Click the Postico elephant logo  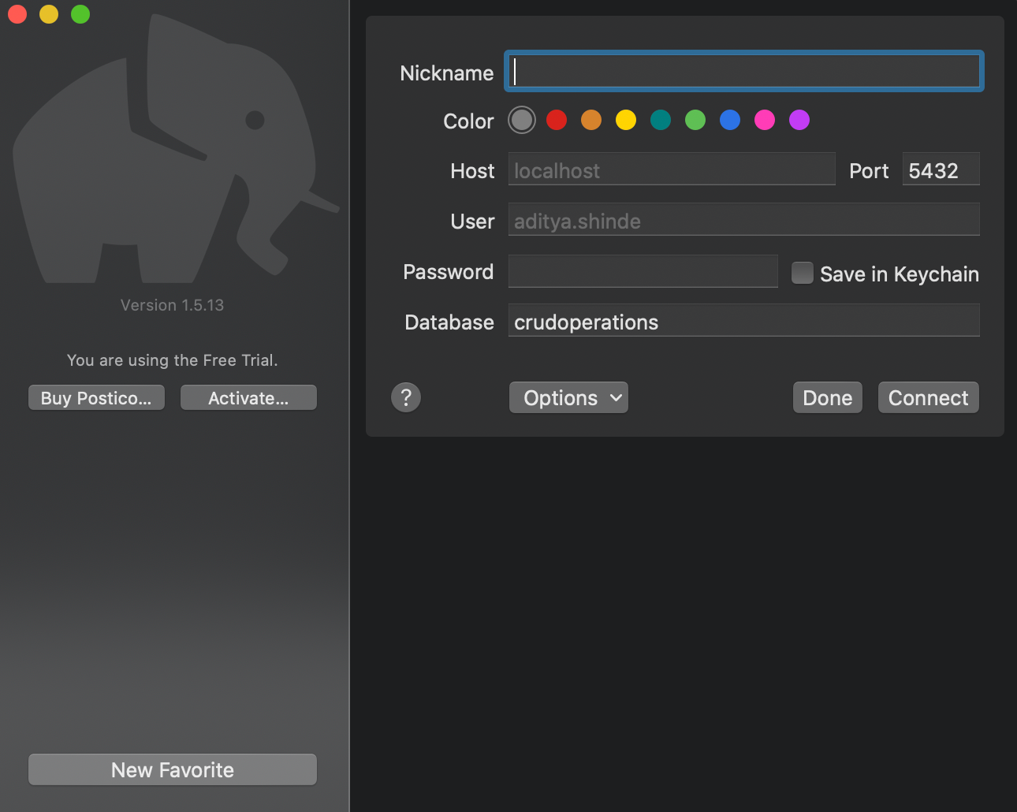tap(175, 150)
